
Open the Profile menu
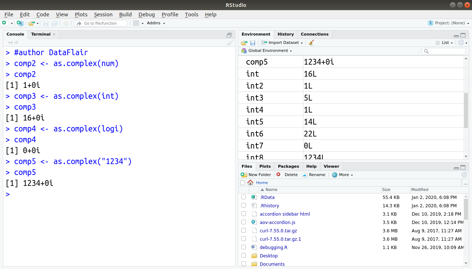[170, 15]
